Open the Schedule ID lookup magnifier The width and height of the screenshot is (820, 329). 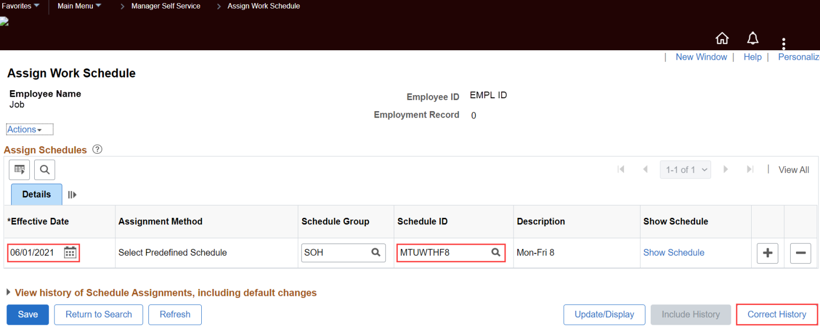point(495,253)
